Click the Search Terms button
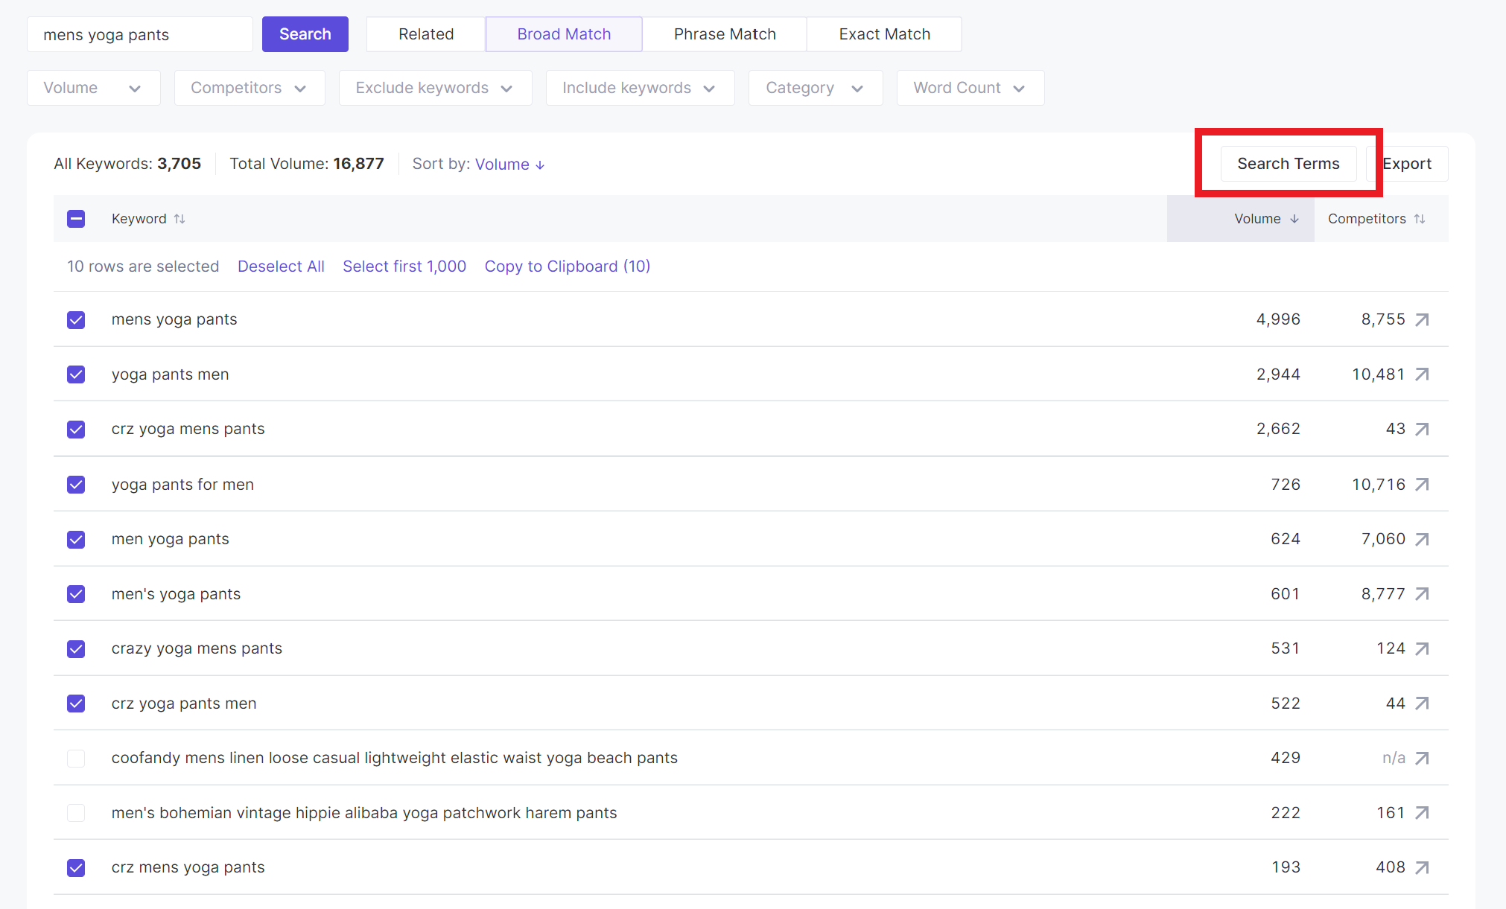 pos(1288,164)
